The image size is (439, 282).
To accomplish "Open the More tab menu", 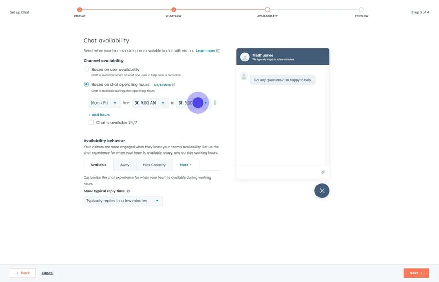I will tap(185, 165).
